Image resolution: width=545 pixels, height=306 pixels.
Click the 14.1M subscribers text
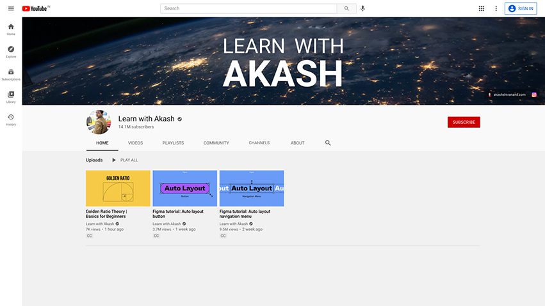pyautogui.click(x=136, y=127)
